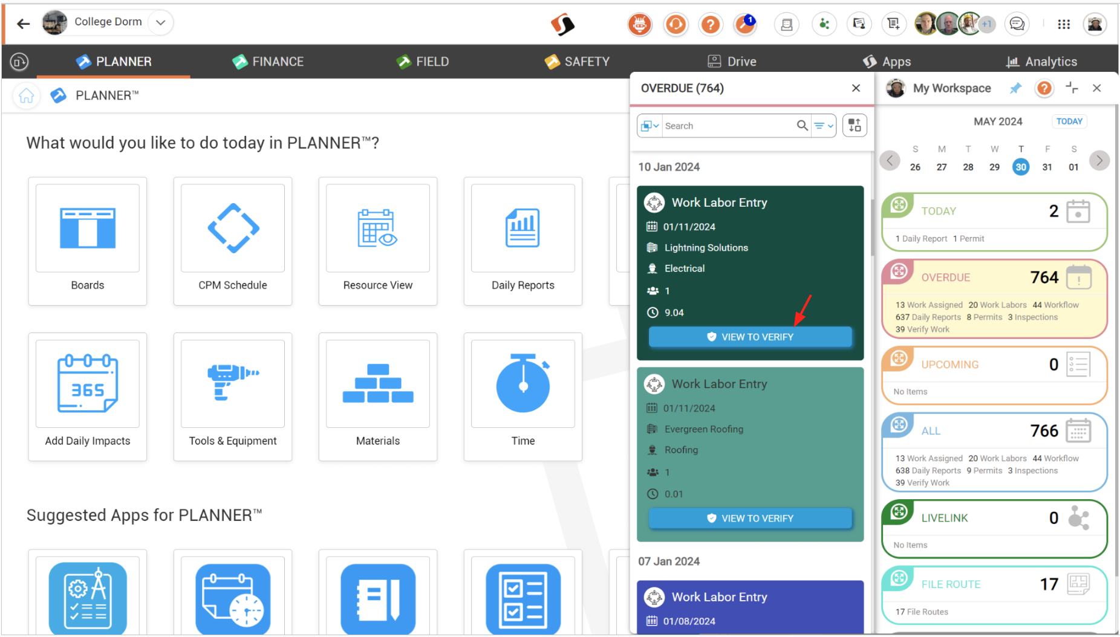Open the College Dorm project dropdown
This screenshot has height=637, width=1120.
(x=160, y=22)
